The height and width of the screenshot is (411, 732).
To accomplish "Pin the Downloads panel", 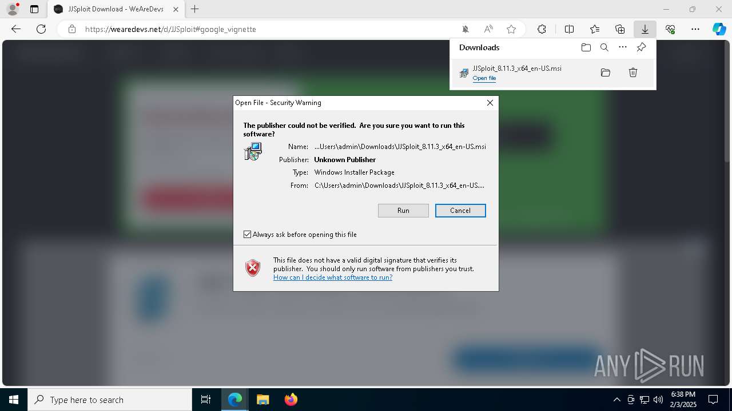I will click(641, 47).
